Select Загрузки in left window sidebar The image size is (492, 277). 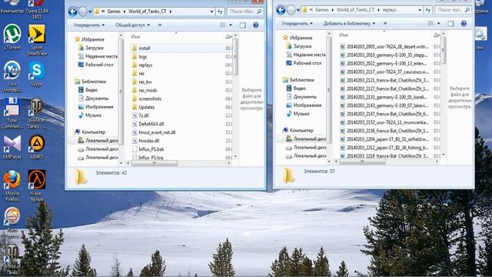pyautogui.click(x=94, y=48)
